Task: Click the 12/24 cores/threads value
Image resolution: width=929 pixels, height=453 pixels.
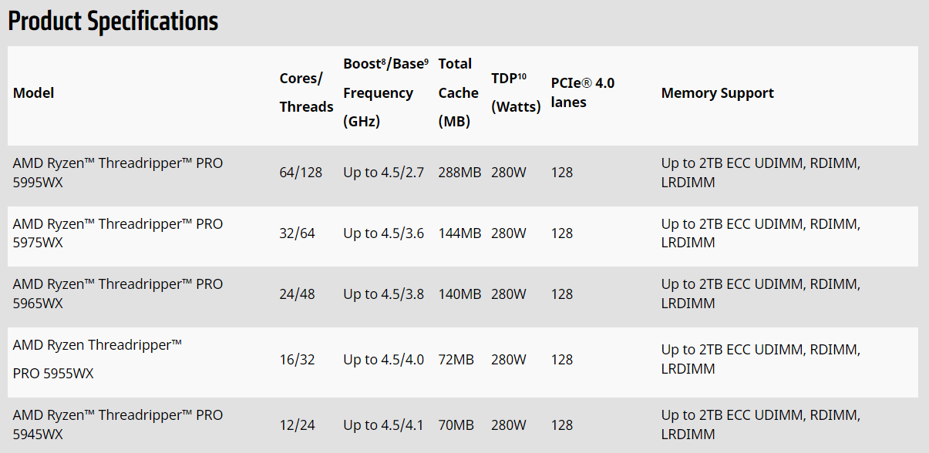Action: pyautogui.click(x=297, y=424)
